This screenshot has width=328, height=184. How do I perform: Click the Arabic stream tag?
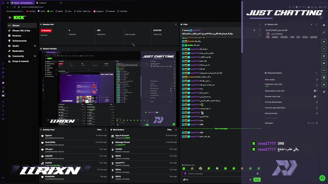pos(275,37)
